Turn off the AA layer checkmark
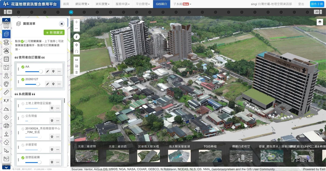The height and width of the screenshot is (171, 326). (x=23, y=67)
